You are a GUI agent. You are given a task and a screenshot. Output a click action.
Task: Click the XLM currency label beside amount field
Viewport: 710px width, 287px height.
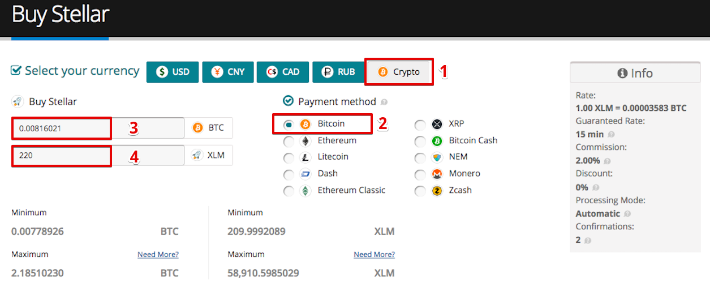tap(208, 155)
